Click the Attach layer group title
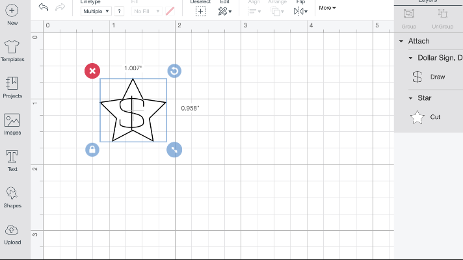The image size is (463, 260). click(x=419, y=42)
